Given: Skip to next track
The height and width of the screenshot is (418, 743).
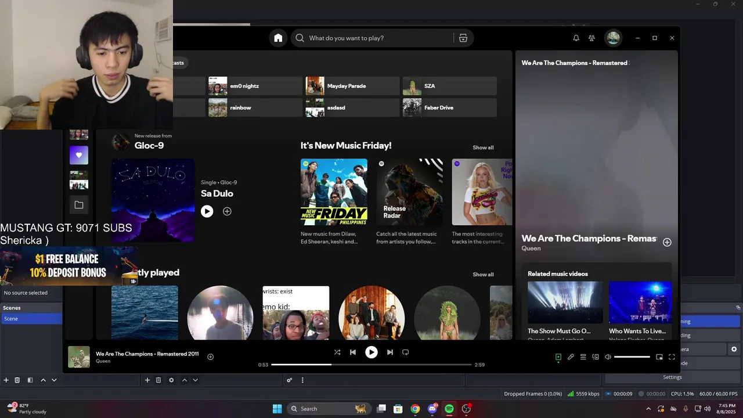Looking at the screenshot, I should tap(390, 352).
